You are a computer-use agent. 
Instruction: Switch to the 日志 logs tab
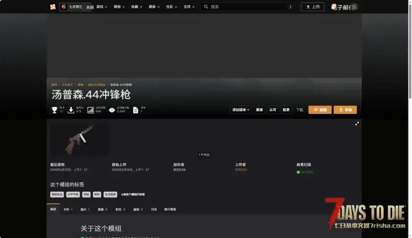(154, 209)
